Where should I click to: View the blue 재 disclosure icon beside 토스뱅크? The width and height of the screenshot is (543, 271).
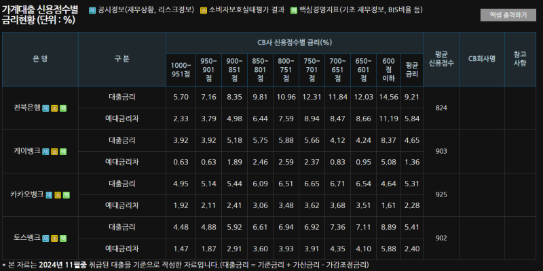(x=45, y=238)
